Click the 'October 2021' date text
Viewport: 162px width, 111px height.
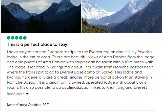click(x=39, y=105)
